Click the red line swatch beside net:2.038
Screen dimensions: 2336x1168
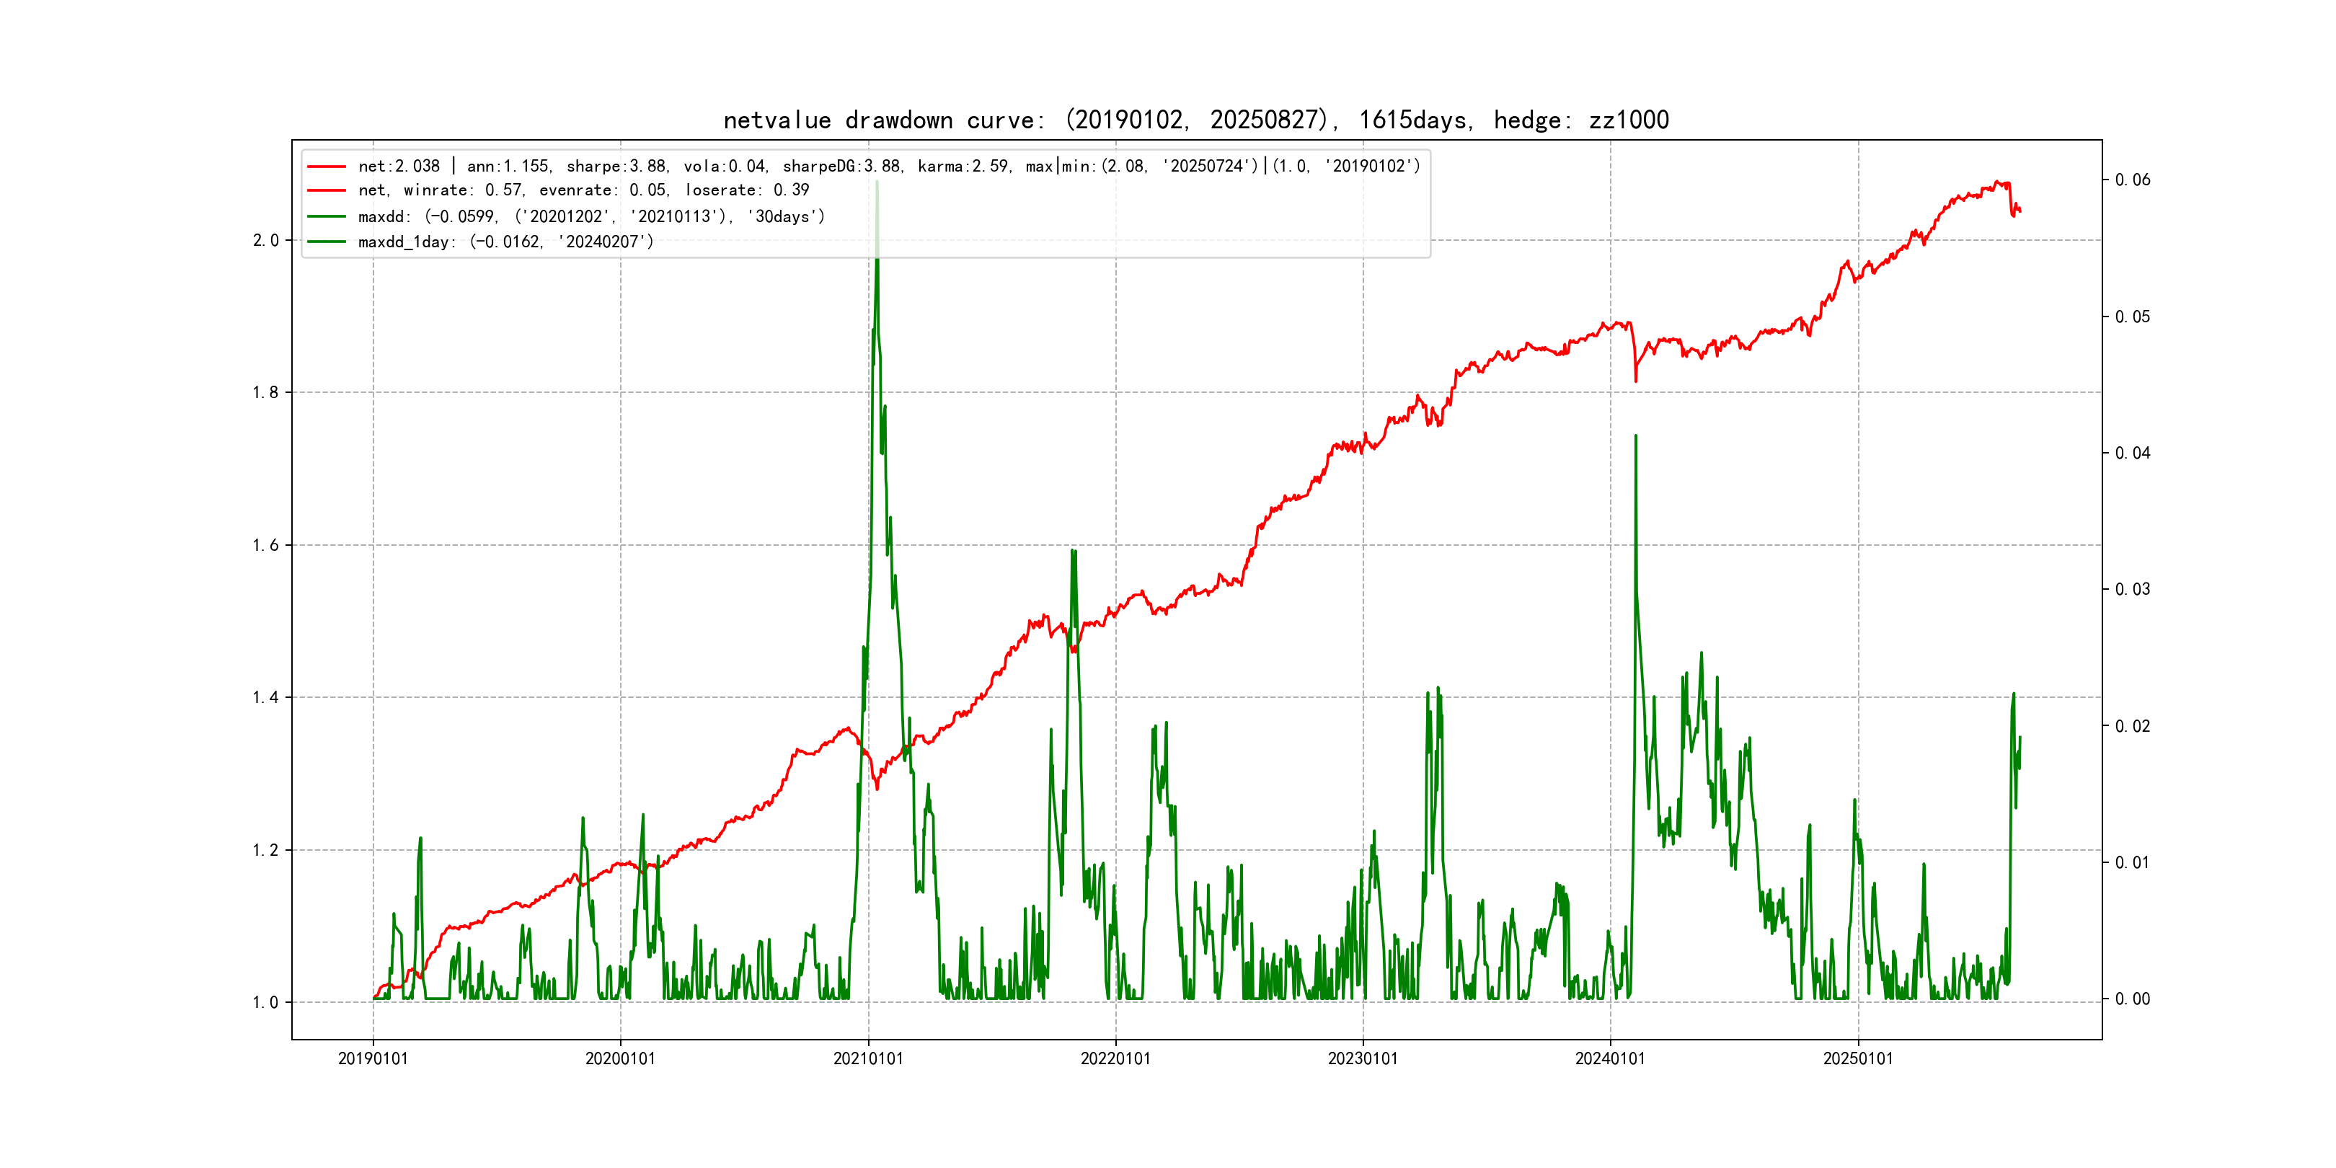point(327,167)
